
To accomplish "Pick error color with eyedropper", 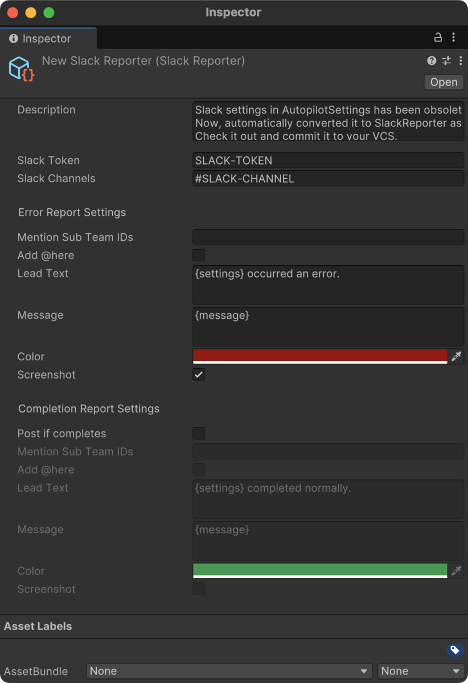I will [x=456, y=357].
